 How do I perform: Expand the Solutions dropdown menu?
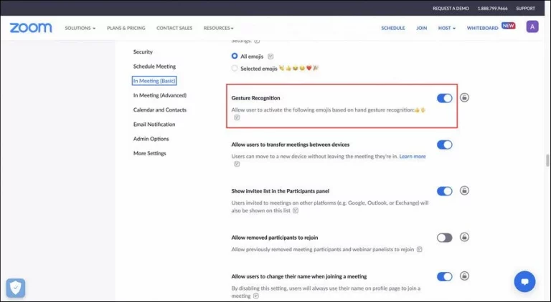[80, 28]
